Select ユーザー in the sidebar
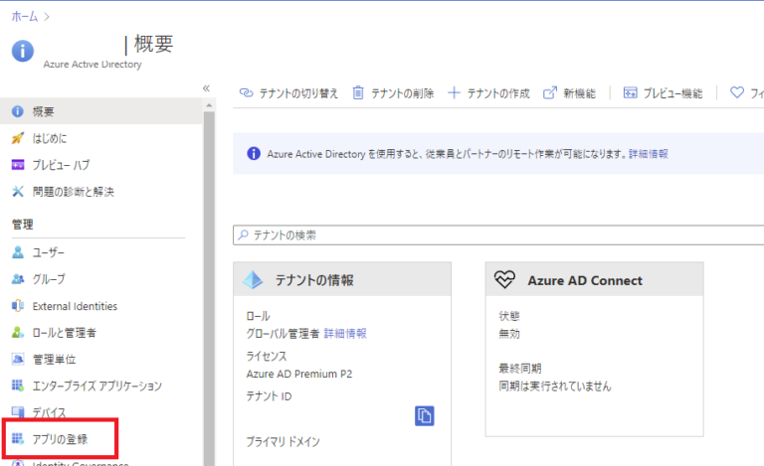Screen dimensions: 764x466 pyautogui.click(x=48, y=252)
